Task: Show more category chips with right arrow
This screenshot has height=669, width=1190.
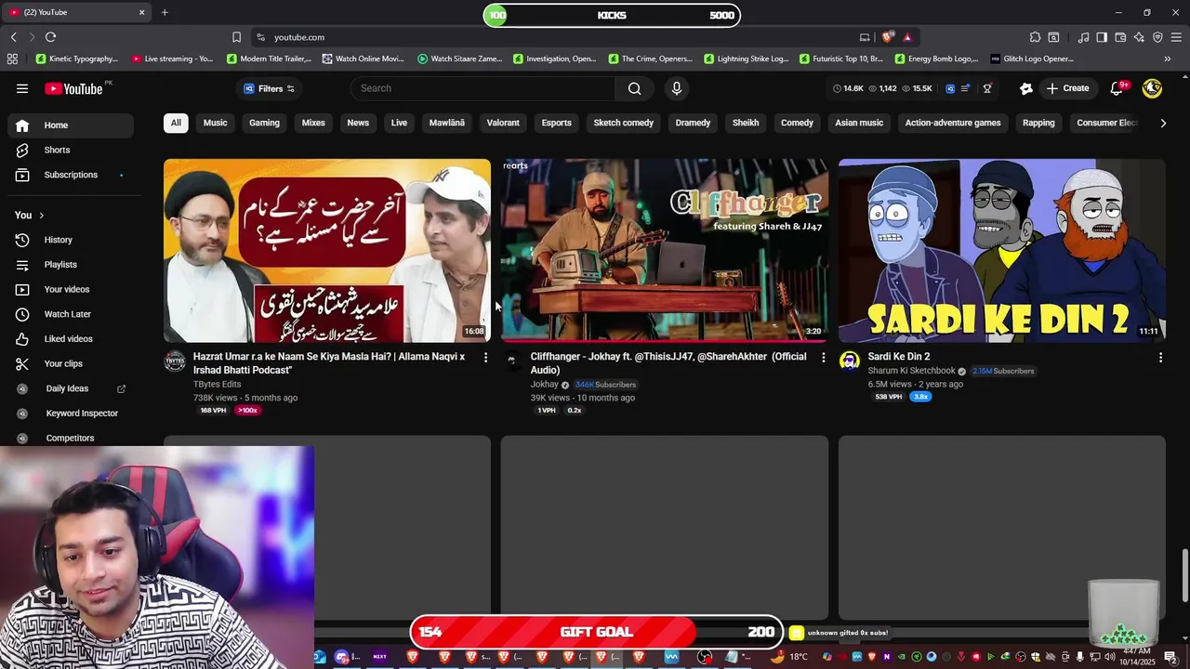Action: pyautogui.click(x=1163, y=123)
